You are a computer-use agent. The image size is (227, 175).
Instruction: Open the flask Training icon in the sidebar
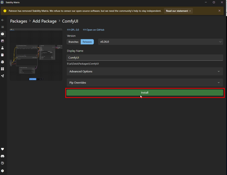(3, 48)
